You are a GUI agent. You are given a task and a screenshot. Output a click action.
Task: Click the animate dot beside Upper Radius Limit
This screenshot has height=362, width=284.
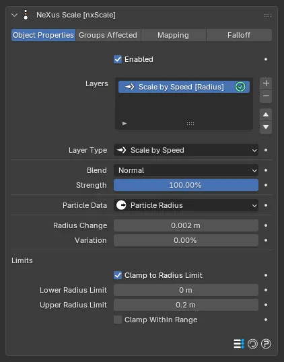[x=266, y=305]
